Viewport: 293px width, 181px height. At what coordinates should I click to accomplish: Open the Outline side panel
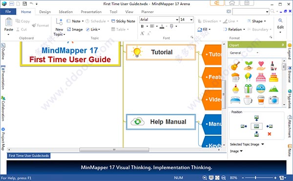(3, 52)
